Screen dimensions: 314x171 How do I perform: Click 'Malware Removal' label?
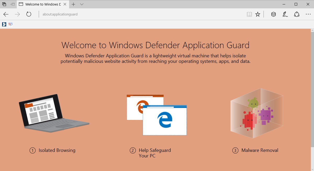[x=260, y=150]
